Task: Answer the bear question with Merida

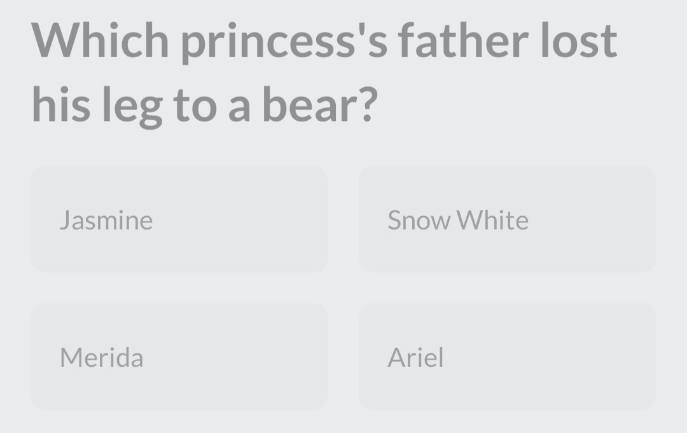Action: click(x=179, y=356)
